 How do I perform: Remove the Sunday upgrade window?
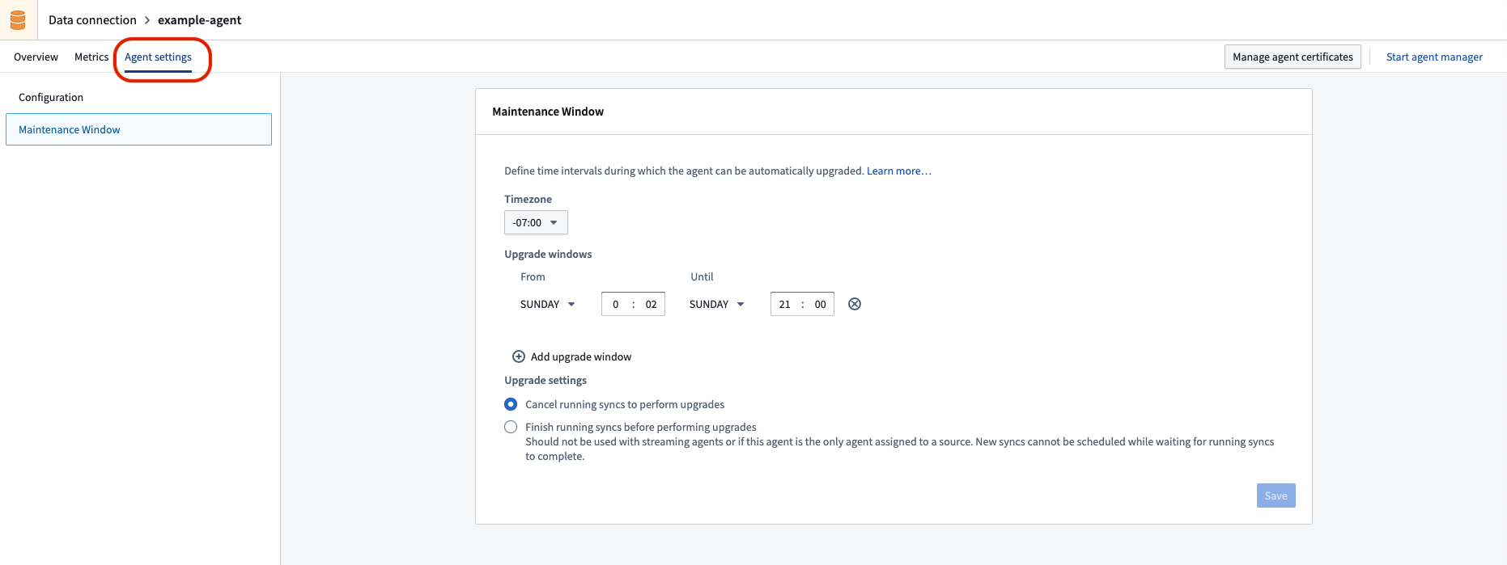pos(855,304)
